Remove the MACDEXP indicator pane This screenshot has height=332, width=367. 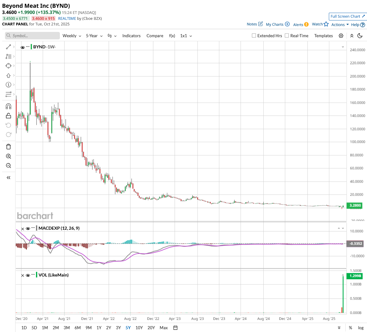(22, 229)
